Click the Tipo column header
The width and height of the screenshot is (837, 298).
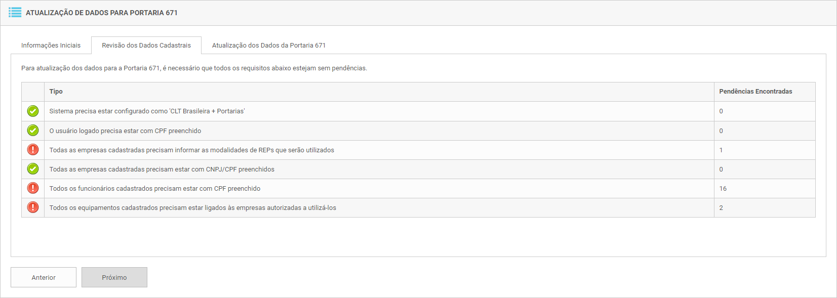[56, 92]
